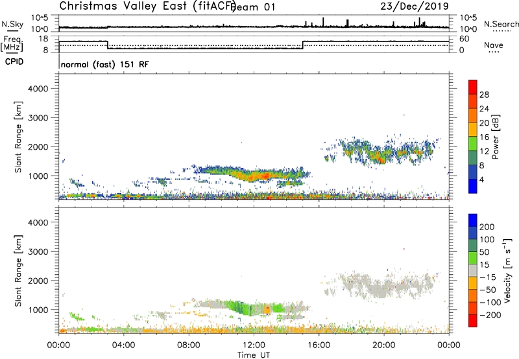Click the '16' power colorbar tick
The width and height of the screenshot is (519, 359).
click(x=484, y=137)
